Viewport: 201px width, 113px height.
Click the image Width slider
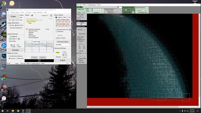tap(95, 9)
